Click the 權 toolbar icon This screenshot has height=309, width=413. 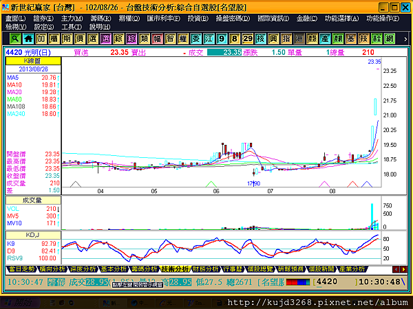click(x=183, y=39)
